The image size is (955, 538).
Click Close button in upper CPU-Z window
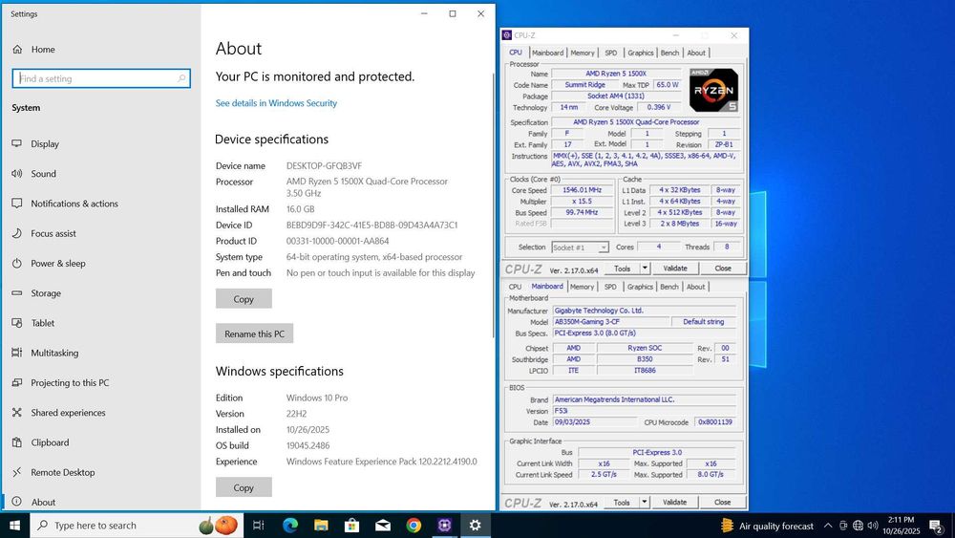723,269
